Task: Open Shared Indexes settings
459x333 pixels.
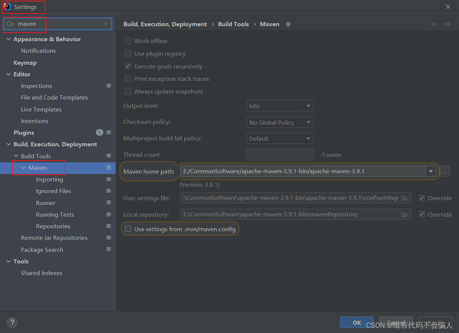Action: pos(42,273)
